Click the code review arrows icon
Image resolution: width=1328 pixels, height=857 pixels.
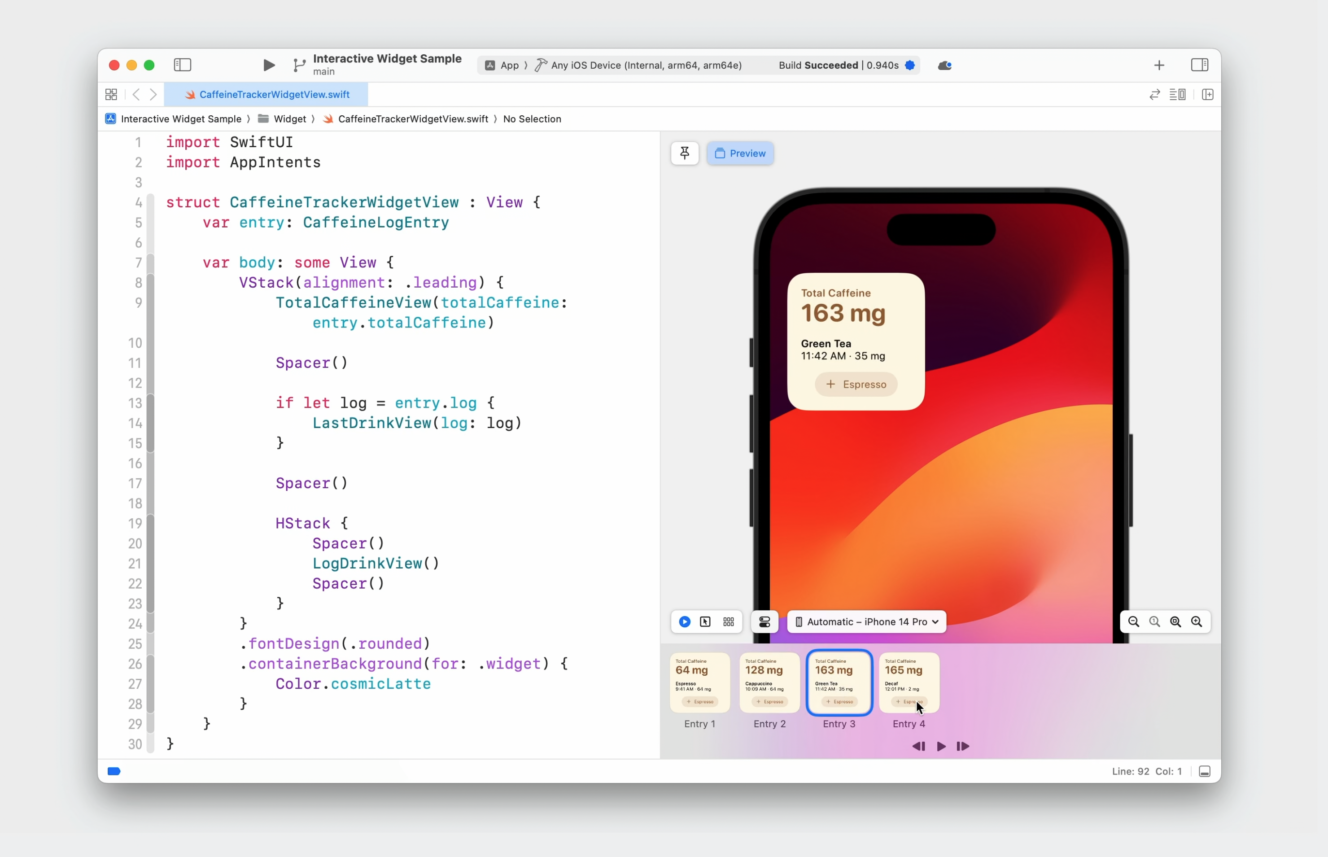(x=1155, y=95)
